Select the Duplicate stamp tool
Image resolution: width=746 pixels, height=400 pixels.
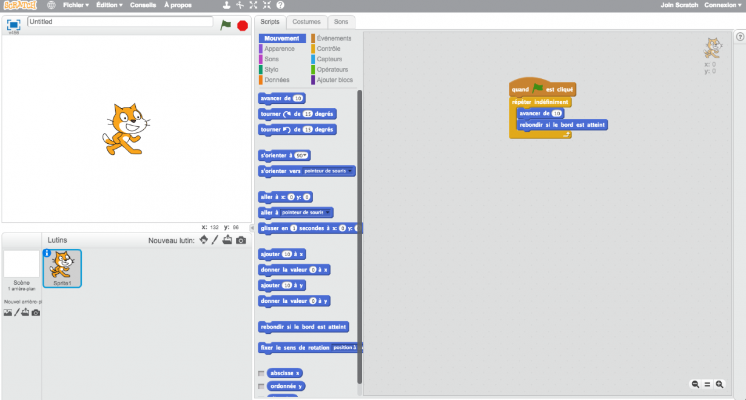coord(226,5)
